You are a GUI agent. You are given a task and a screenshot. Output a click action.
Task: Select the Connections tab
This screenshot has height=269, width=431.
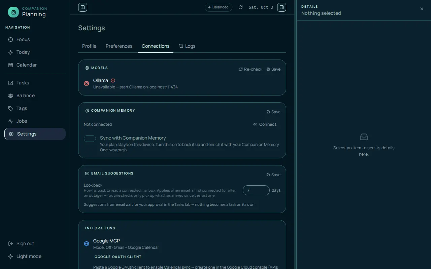156,46
